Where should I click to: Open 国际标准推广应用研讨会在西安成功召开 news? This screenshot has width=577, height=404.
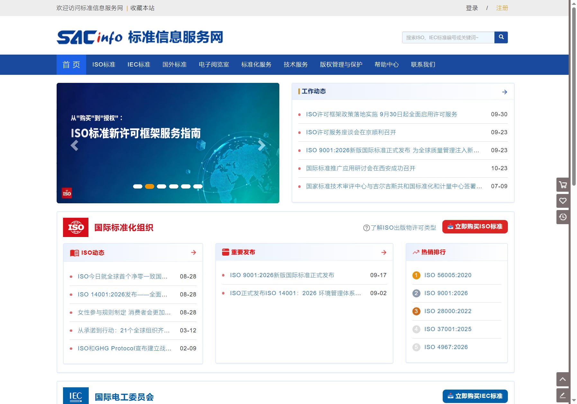pos(361,168)
